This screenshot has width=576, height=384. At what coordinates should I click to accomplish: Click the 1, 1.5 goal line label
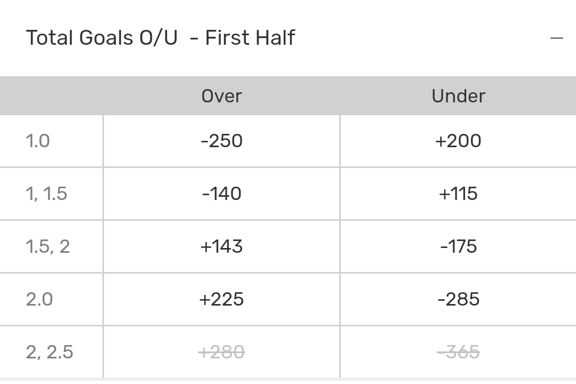(46, 194)
